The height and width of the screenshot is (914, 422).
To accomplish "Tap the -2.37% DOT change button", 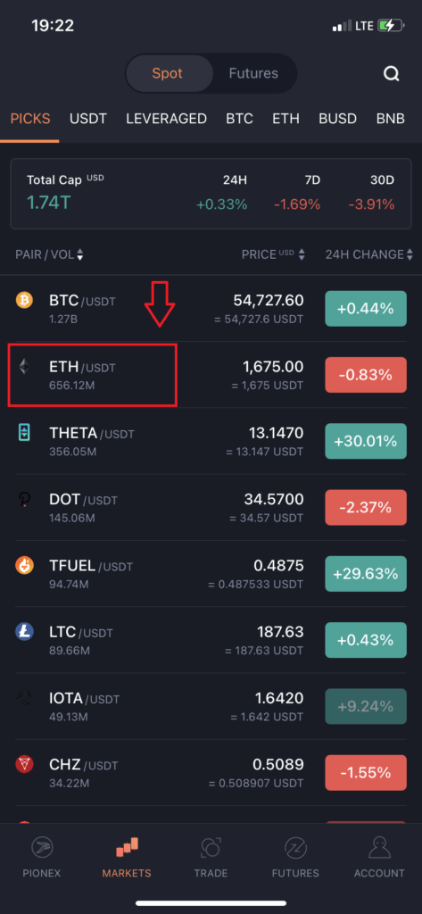I will click(x=366, y=508).
